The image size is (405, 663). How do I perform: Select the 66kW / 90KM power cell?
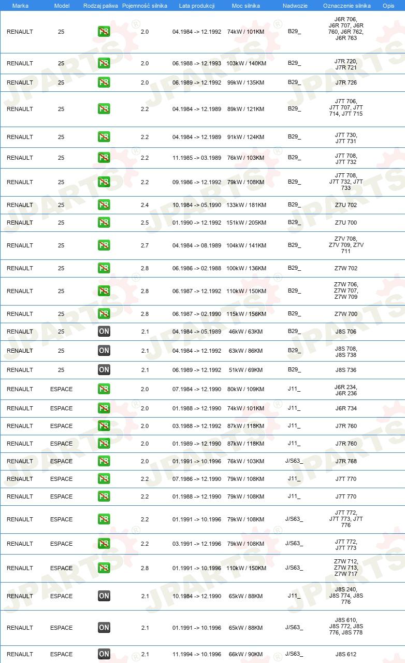pos(247,654)
